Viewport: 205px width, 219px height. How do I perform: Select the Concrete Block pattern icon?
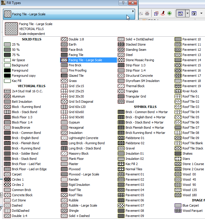point(7,195)
